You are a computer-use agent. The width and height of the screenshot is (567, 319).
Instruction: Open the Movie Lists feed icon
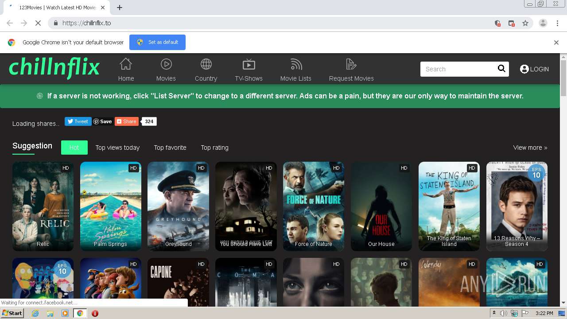(x=296, y=64)
